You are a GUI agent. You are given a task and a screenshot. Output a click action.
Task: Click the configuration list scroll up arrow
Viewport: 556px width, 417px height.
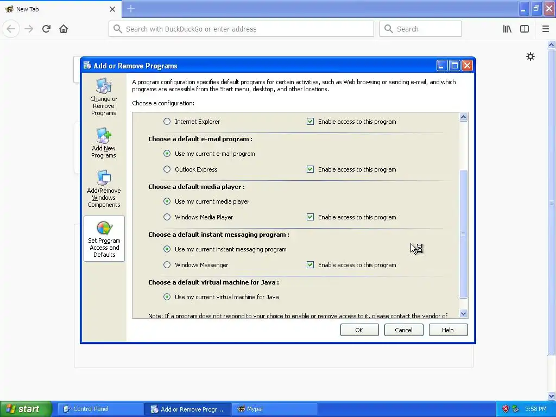(463, 117)
